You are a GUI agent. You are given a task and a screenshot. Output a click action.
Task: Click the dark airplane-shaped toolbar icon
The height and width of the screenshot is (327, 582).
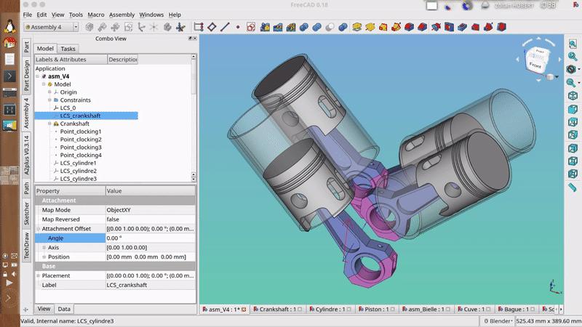tap(180, 27)
